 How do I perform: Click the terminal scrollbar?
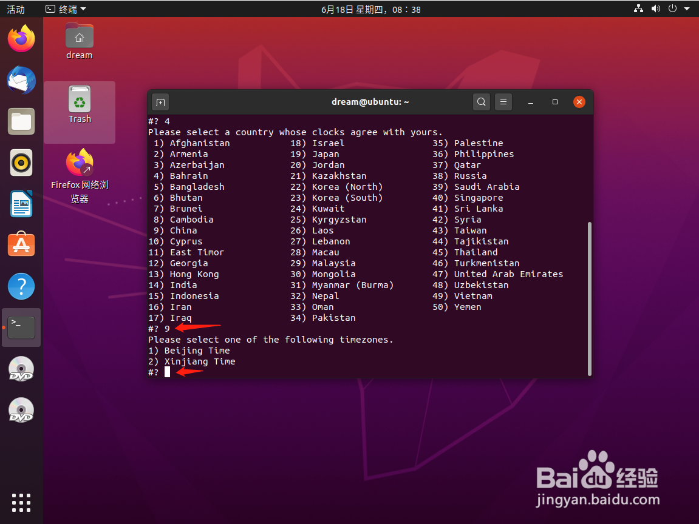pyautogui.click(x=589, y=298)
